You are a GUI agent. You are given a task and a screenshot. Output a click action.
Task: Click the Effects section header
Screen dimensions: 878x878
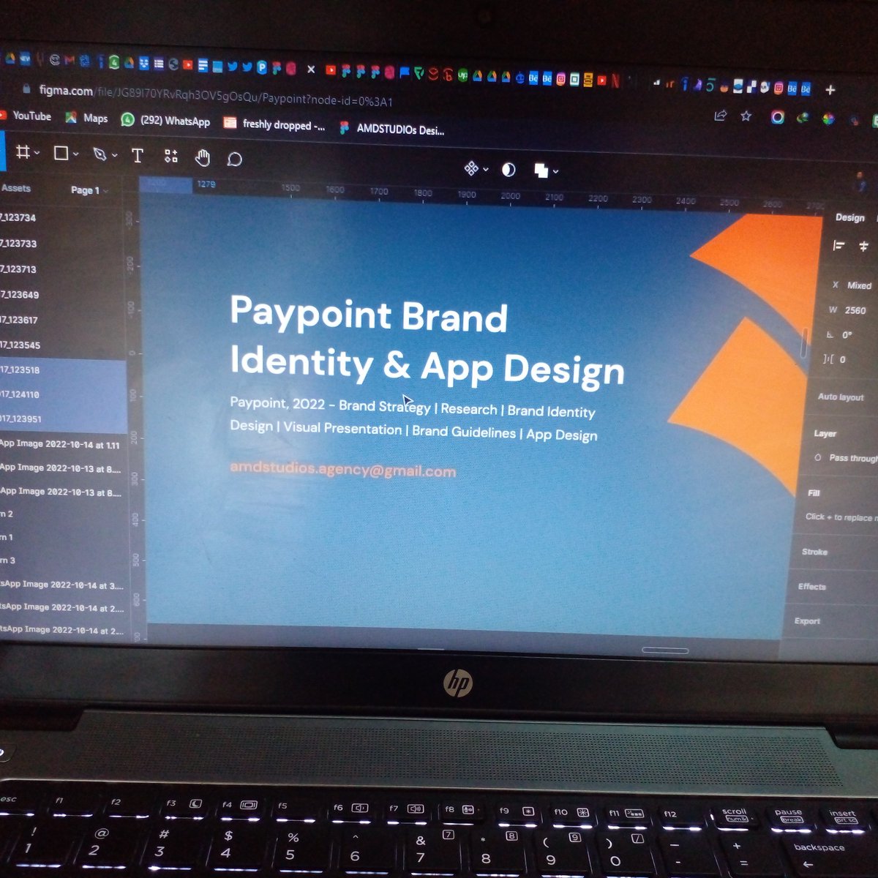(x=811, y=586)
